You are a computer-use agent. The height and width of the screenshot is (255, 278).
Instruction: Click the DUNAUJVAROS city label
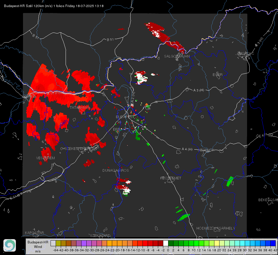coord(116,170)
